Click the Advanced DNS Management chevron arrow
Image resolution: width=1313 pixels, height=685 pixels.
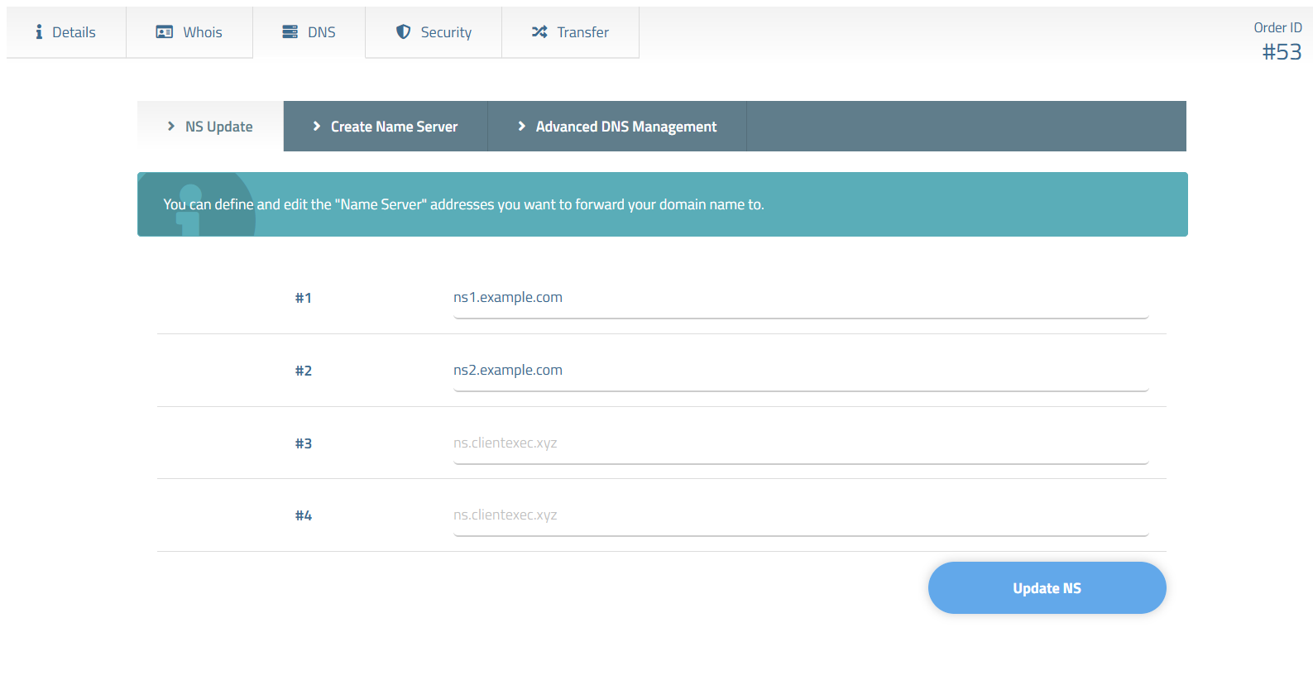point(522,127)
